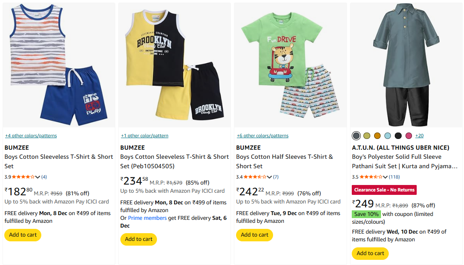Click the Save 10% coupon badge
The image size is (464, 265).
[x=366, y=214]
